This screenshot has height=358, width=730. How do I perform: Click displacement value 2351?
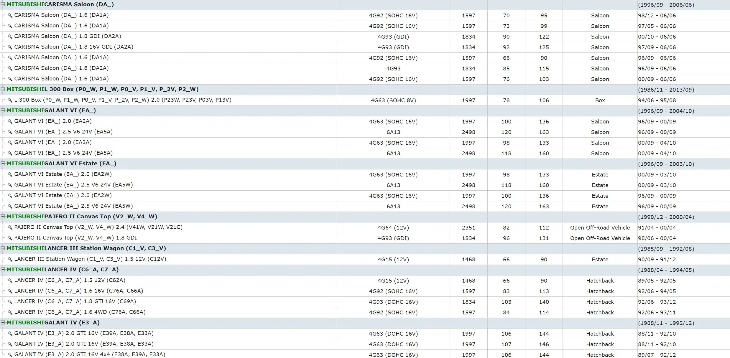coord(468,227)
